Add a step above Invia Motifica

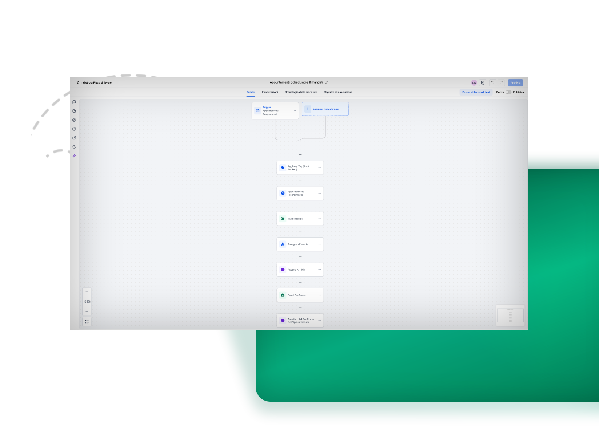300,206
